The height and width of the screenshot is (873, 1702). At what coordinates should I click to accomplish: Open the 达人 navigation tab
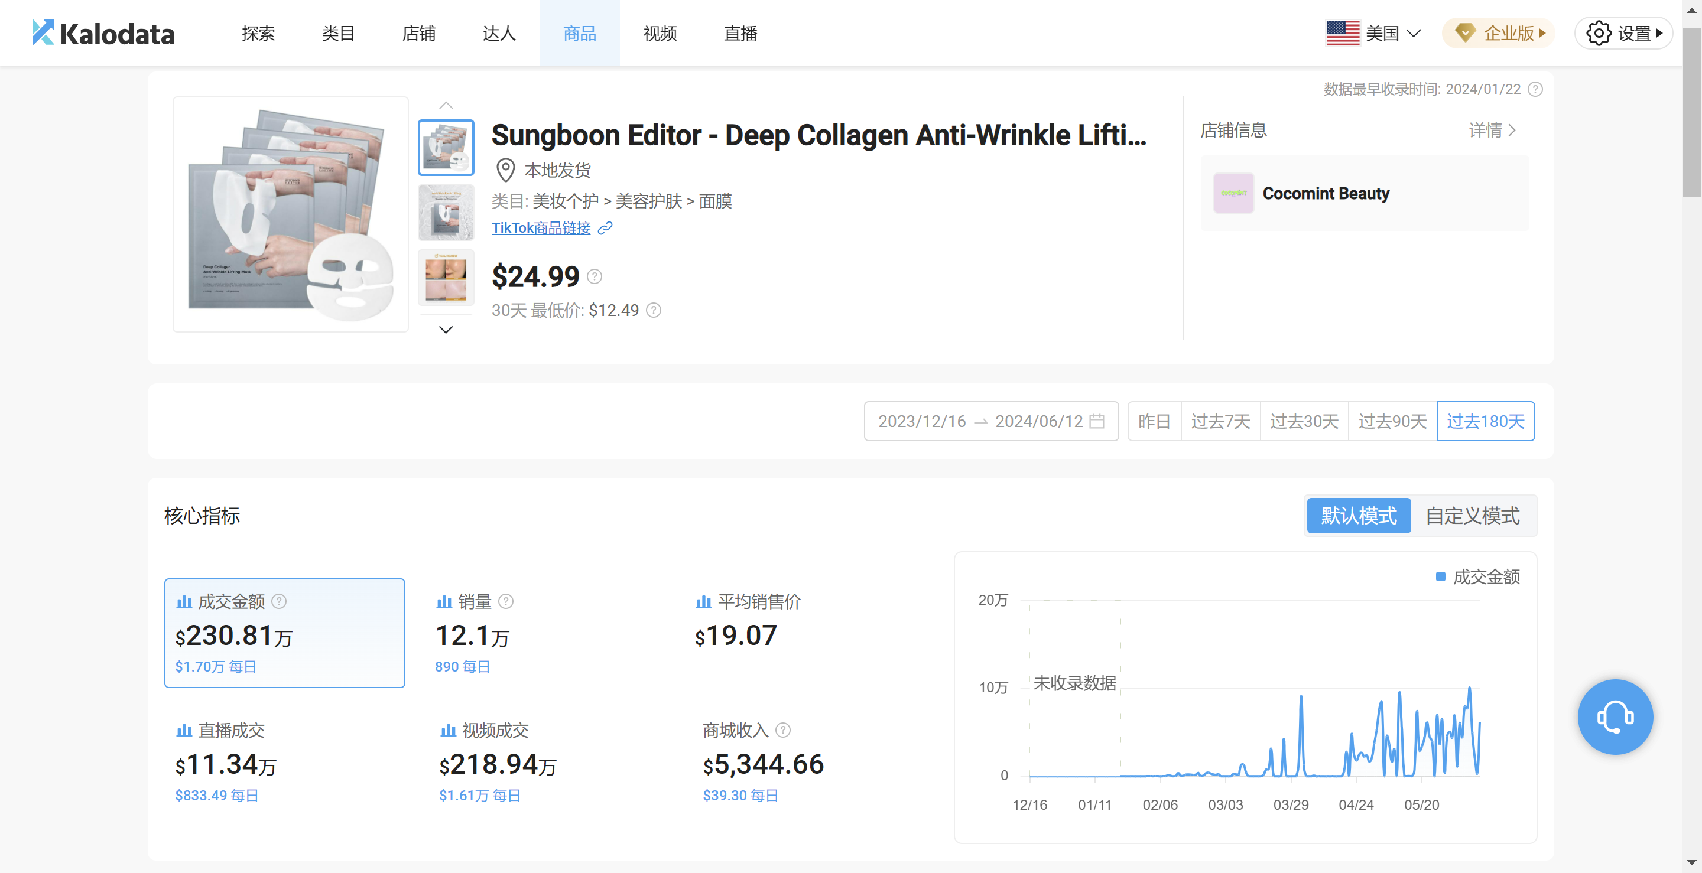pos(499,33)
